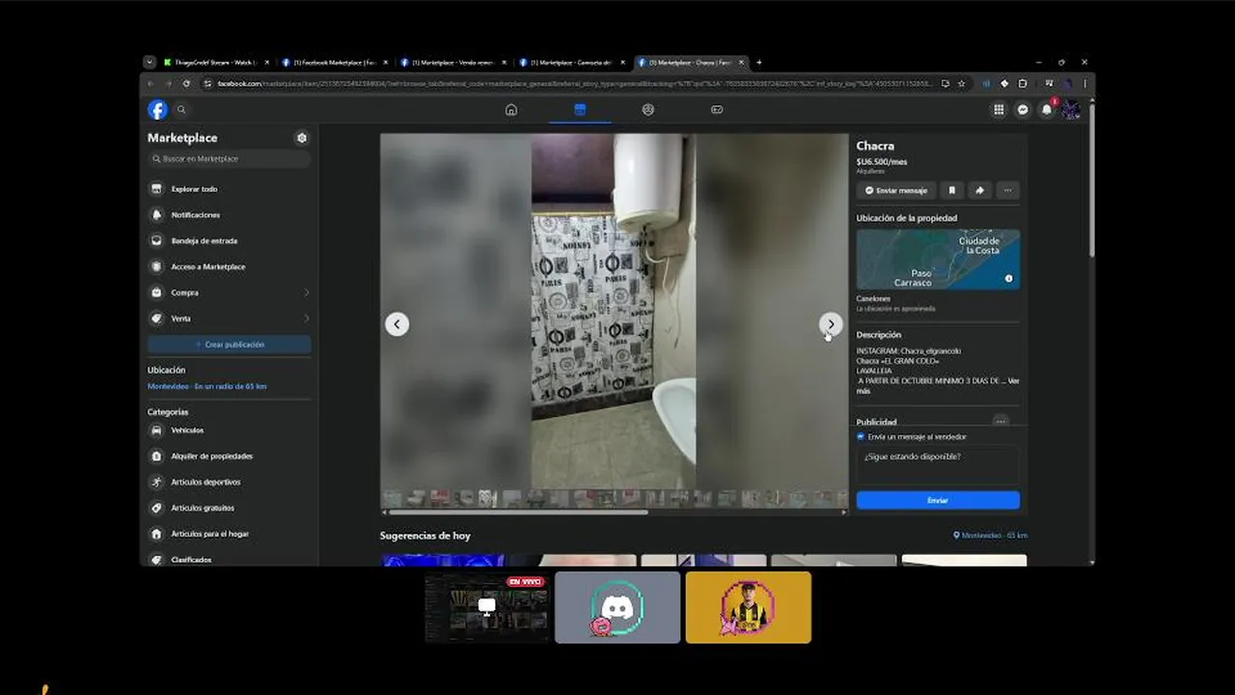The height and width of the screenshot is (695, 1235).
Task: Select Alquiler de propiedades category
Action: coord(230,457)
